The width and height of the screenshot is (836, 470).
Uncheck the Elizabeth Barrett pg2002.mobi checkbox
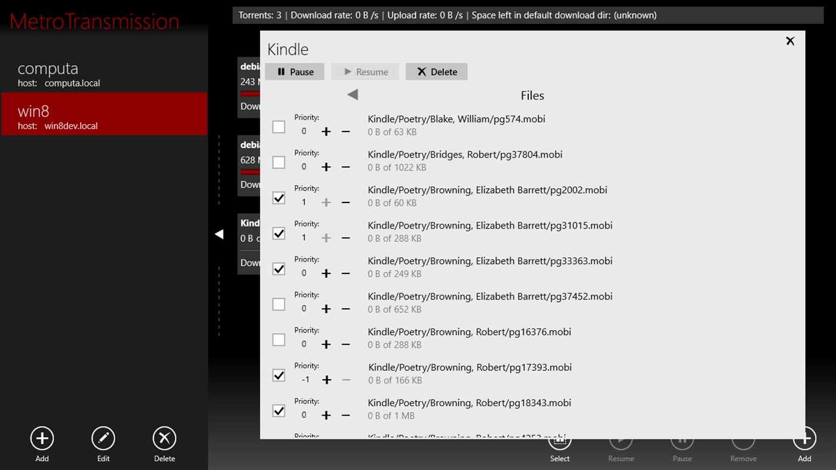click(278, 198)
